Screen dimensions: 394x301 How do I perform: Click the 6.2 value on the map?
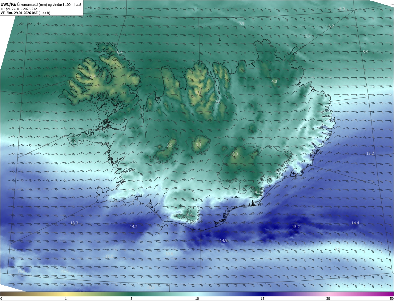(331, 26)
